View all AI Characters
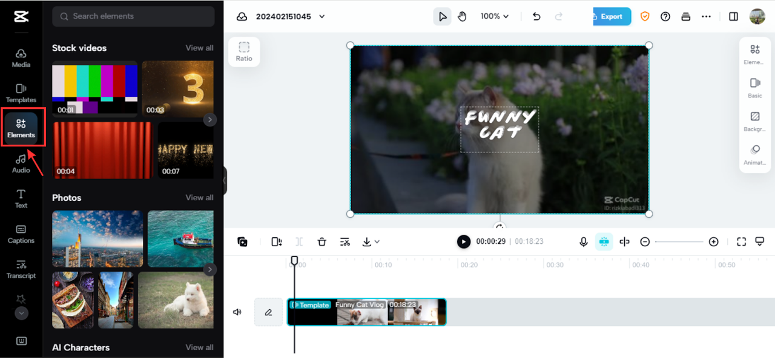Screen dimensions: 775x360 (199, 347)
